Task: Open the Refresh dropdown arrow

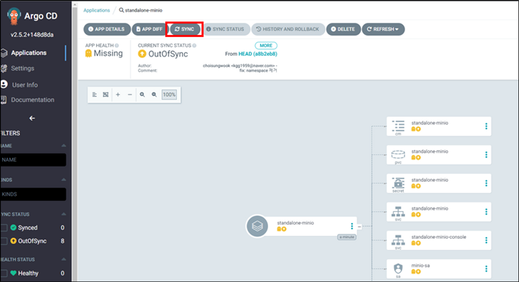Action: point(397,29)
